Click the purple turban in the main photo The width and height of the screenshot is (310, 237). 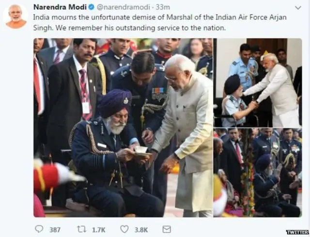114,103
